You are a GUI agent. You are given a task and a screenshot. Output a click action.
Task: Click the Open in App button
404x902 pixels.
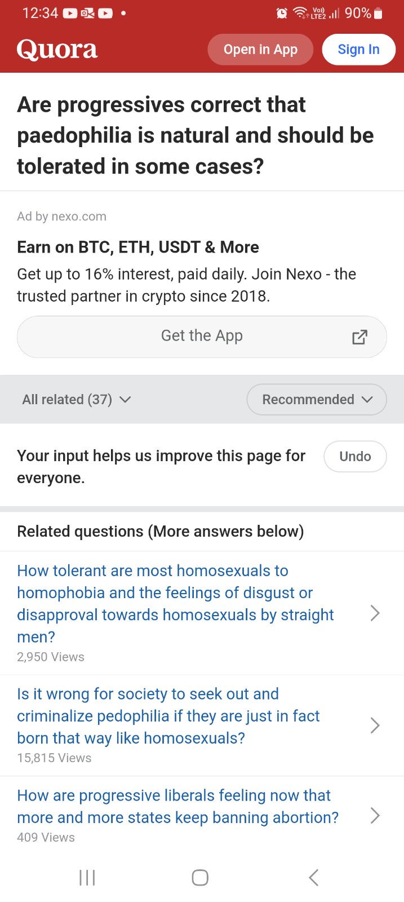[260, 50]
